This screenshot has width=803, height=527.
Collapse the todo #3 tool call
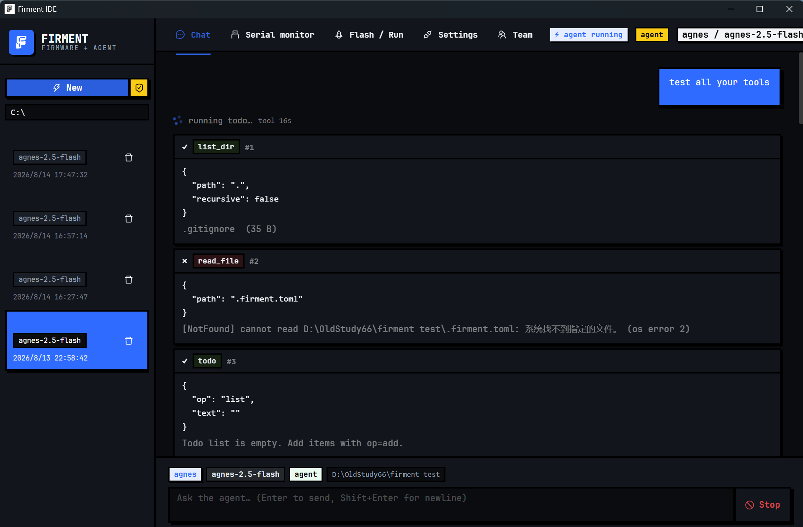pyautogui.click(x=477, y=361)
